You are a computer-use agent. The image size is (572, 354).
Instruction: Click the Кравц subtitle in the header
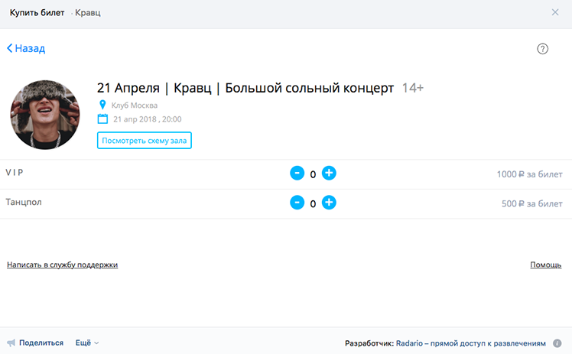click(x=87, y=13)
